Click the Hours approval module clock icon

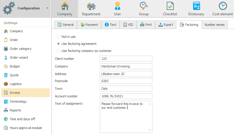pos(6,128)
